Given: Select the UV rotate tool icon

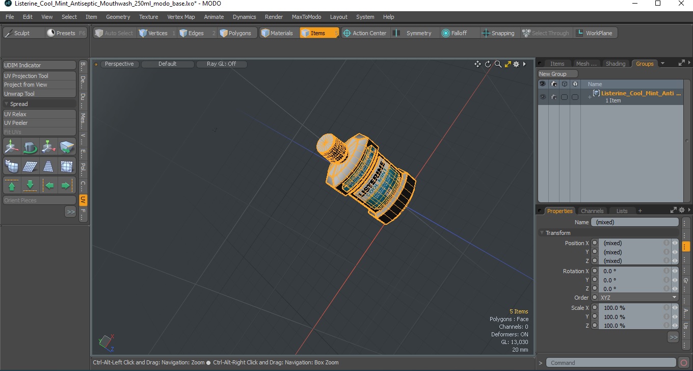Looking at the screenshot, I should [x=30, y=147].
